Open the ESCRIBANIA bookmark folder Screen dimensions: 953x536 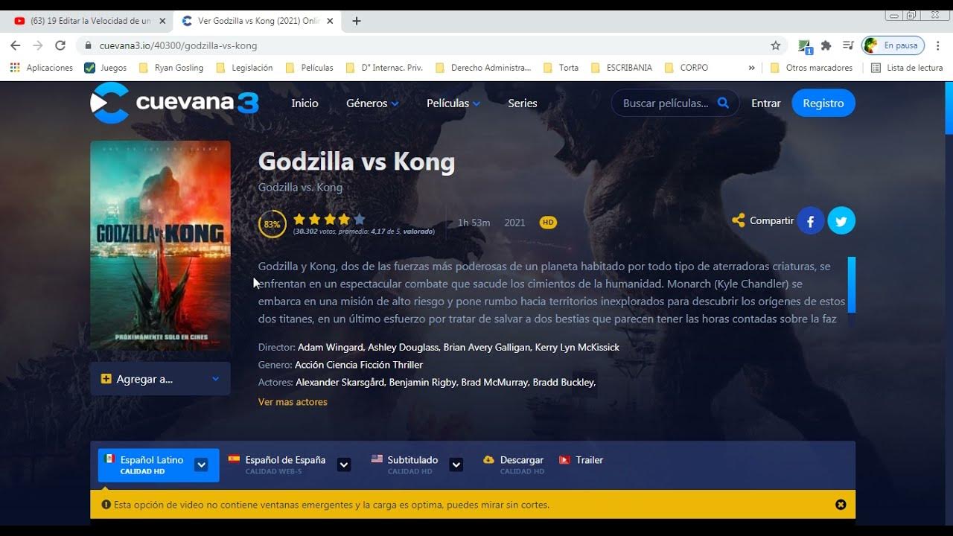(x=622, y=68)
